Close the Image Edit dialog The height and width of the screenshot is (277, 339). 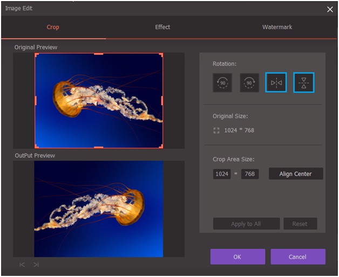[x=330, y=9]
